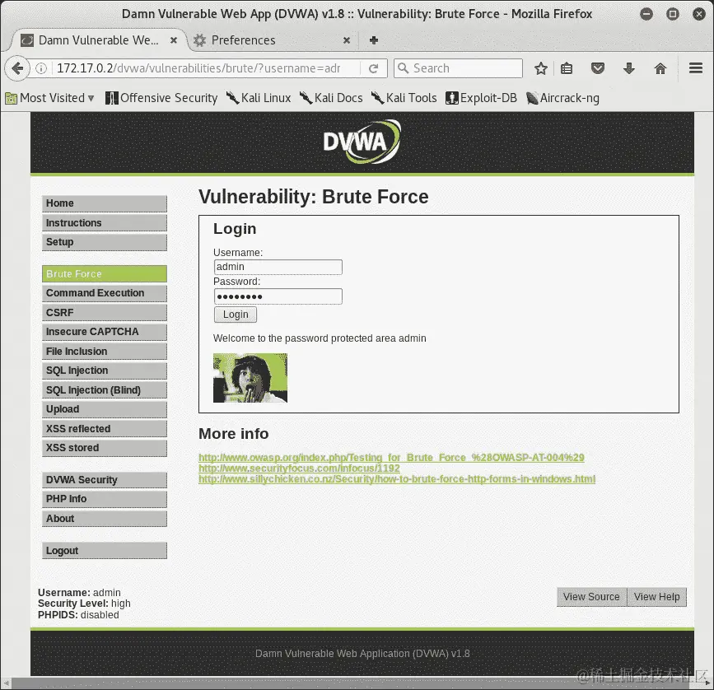The height and width of the screenshot is (690, 714).
Task: Open XSS stored in the sidebar
Action: 105,448
